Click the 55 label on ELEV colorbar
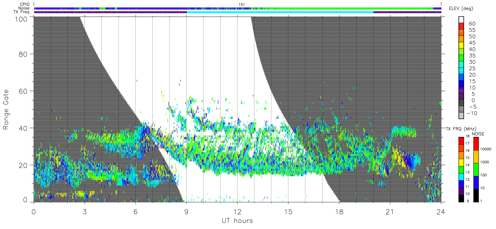Image resolution: width=496 pixels, height=229 pixels. [x=472, y=30]
